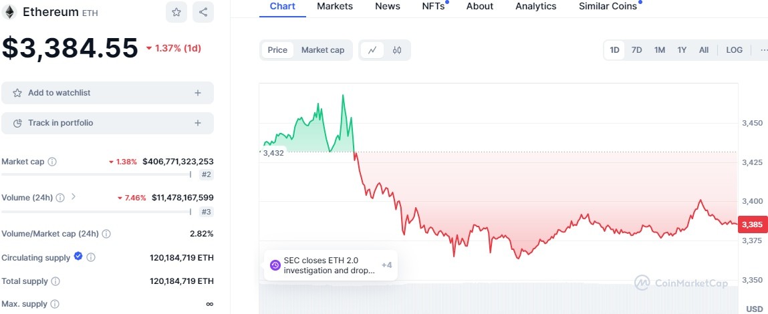Click the share icon next to Ethereum
Viewport: 768px width, 314px height.
203,12
